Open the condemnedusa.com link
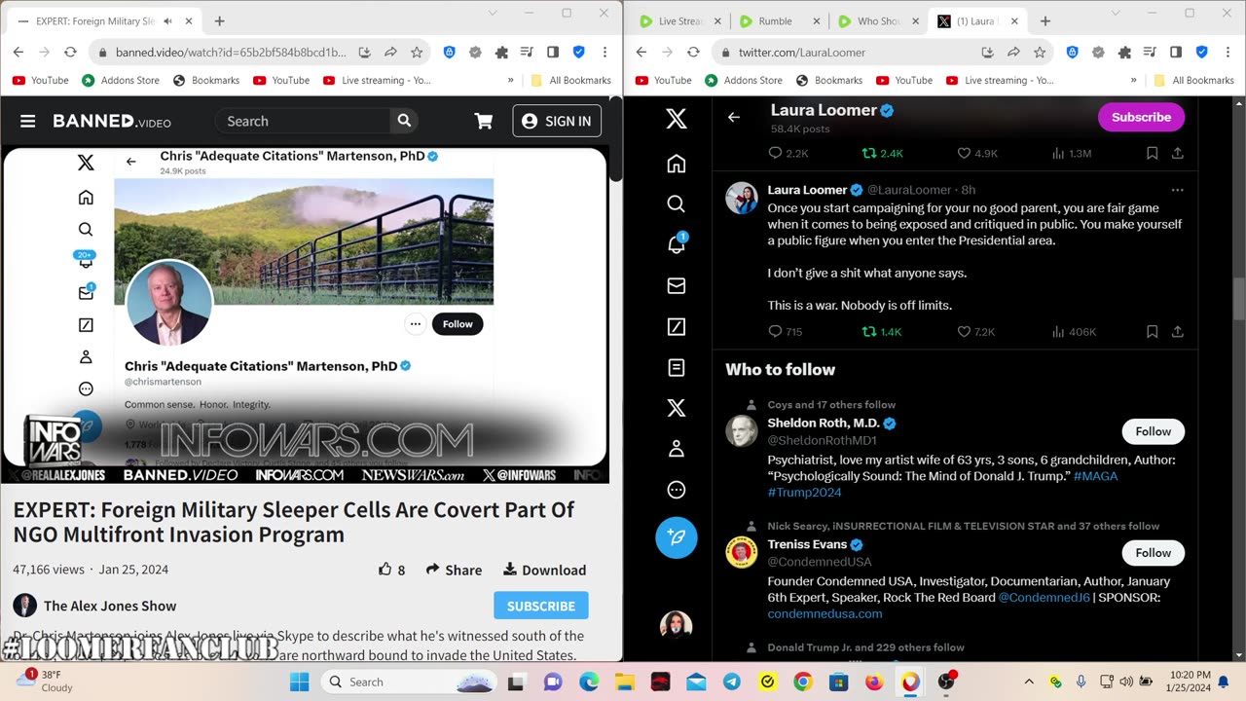The width and height of the screenshot is (1246, 701). 825,613
